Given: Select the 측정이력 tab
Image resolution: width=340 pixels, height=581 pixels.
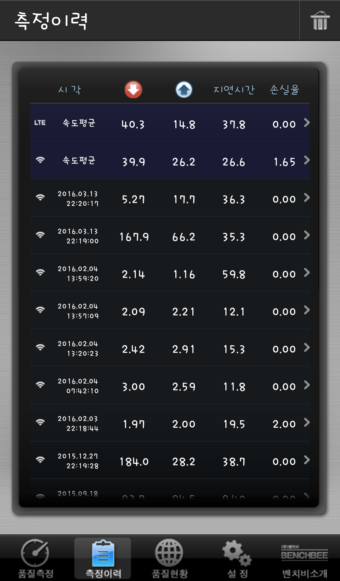Looking at the screenshot, I should click(x=103, y=559).
